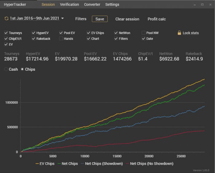Click the refresh icon beside date range
Image resolution: width=215 pixels, height=173 pixels.
6,18
